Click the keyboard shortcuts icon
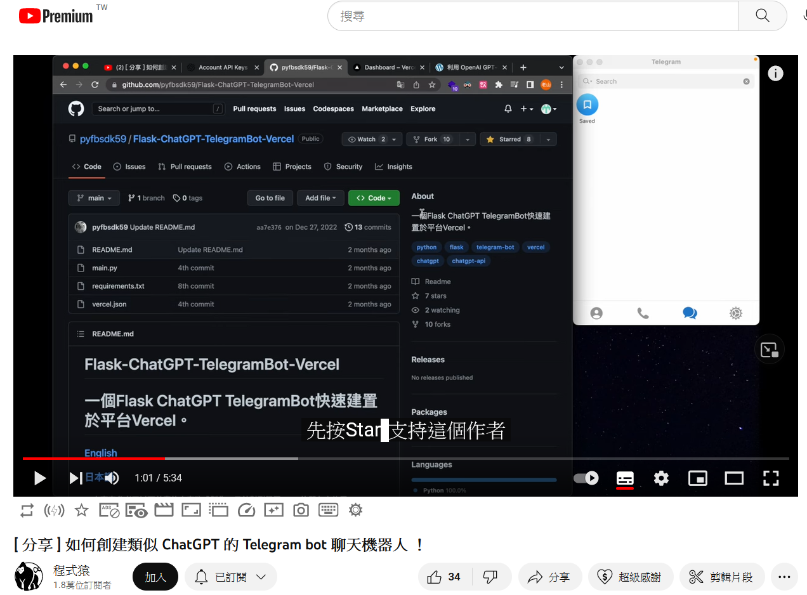The width and height of the screenshot is (807, 595). [x=328, y=509]
